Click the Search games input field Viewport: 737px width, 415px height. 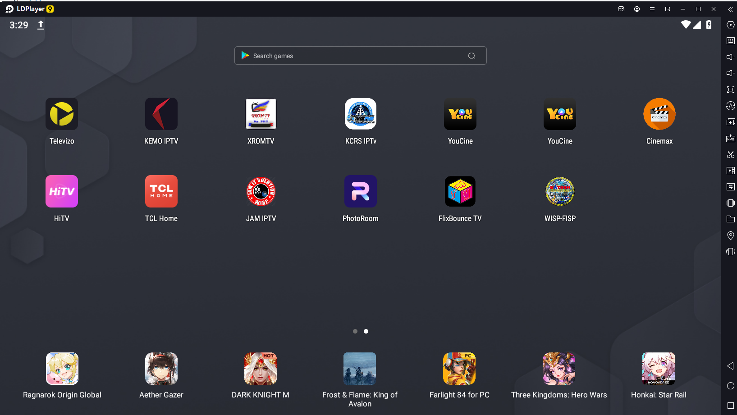point(361,56)
